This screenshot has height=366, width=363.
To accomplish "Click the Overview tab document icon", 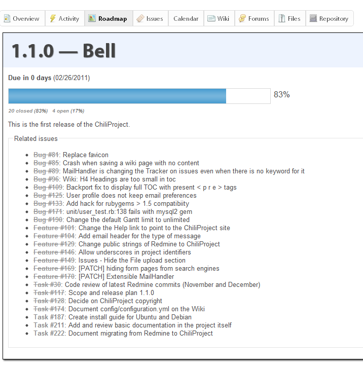I will (x=7, y=18).
